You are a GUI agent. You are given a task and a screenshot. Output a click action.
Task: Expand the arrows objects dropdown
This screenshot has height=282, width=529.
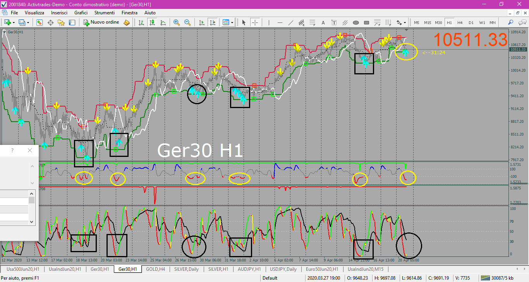[x=405, y=22]
